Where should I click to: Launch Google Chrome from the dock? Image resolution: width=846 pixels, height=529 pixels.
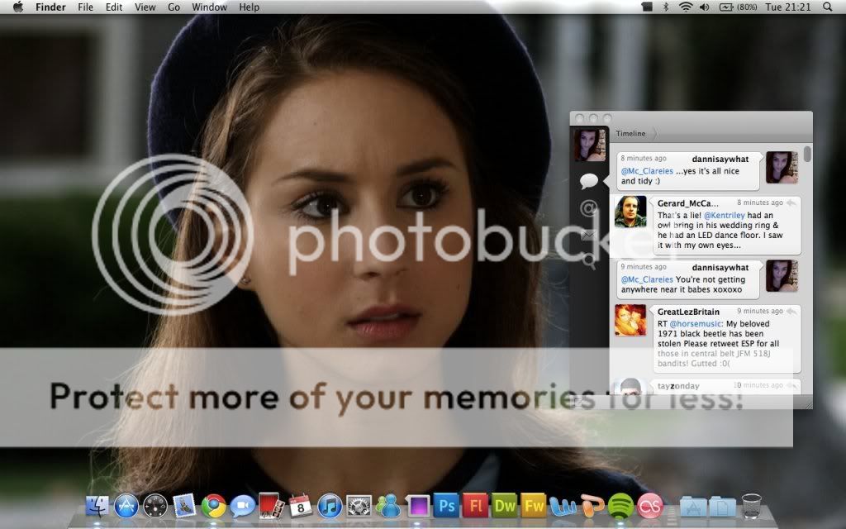click(x=213, y=504)
